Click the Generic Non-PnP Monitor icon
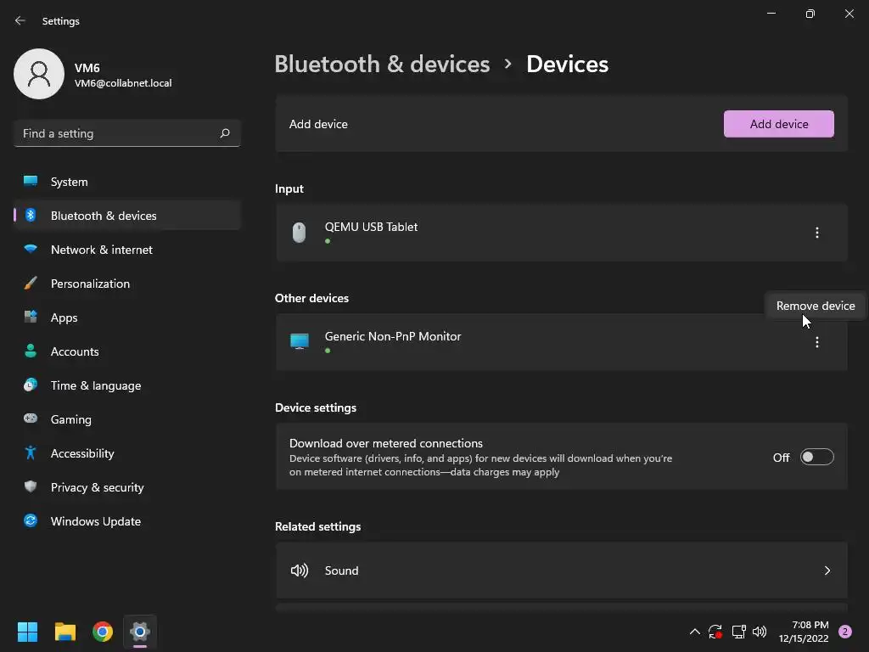Viewport: 869px width, 652px height. tap(299, 342)
